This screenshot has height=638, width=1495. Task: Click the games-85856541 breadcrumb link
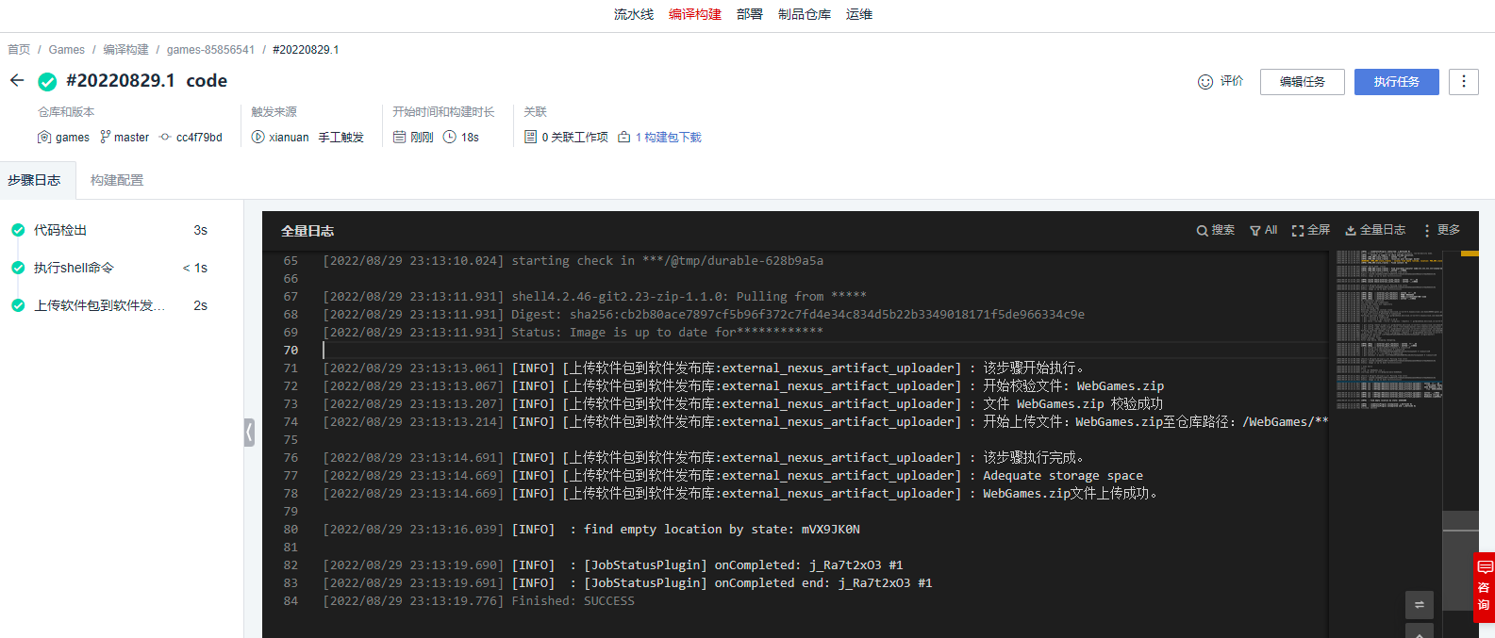point(210,50)
